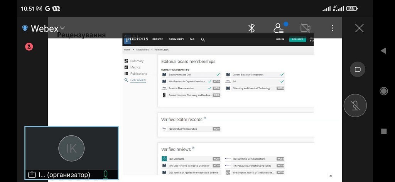Expand the Webex title dropdown chevron
The width and height of the screenshot is (395, 182).
click(x=62, y=28)
